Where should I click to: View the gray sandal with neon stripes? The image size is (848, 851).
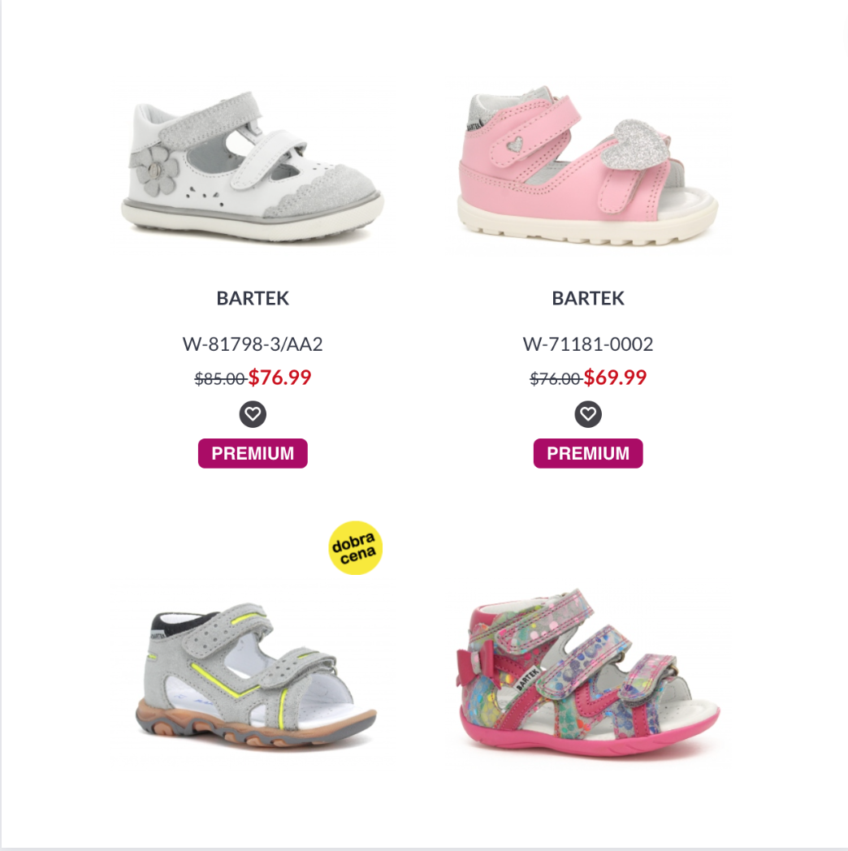click(255, 675)
